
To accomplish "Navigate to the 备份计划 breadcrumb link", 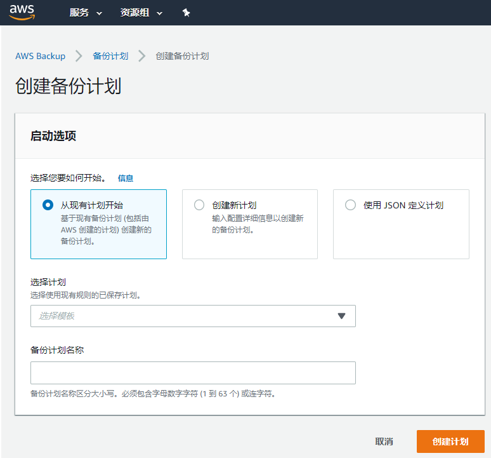I will click(110, 56).
